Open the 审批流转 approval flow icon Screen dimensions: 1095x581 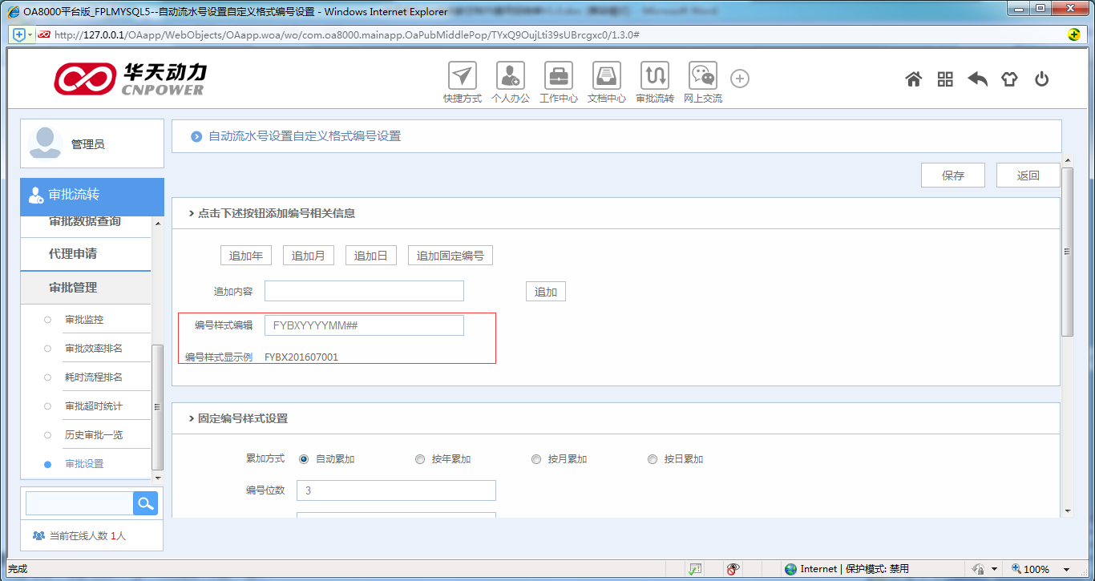655,75
